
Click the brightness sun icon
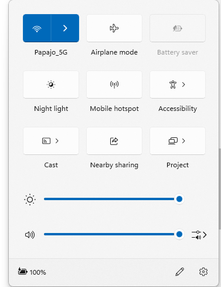30,200
